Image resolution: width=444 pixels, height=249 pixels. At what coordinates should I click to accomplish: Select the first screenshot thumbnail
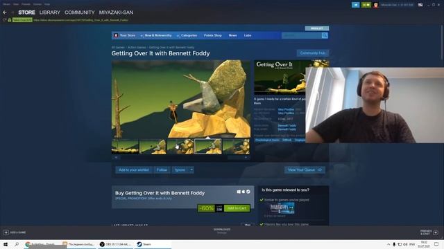(x=125, y=146)
